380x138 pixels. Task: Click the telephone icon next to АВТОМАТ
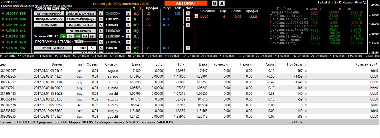coord(214,3)
